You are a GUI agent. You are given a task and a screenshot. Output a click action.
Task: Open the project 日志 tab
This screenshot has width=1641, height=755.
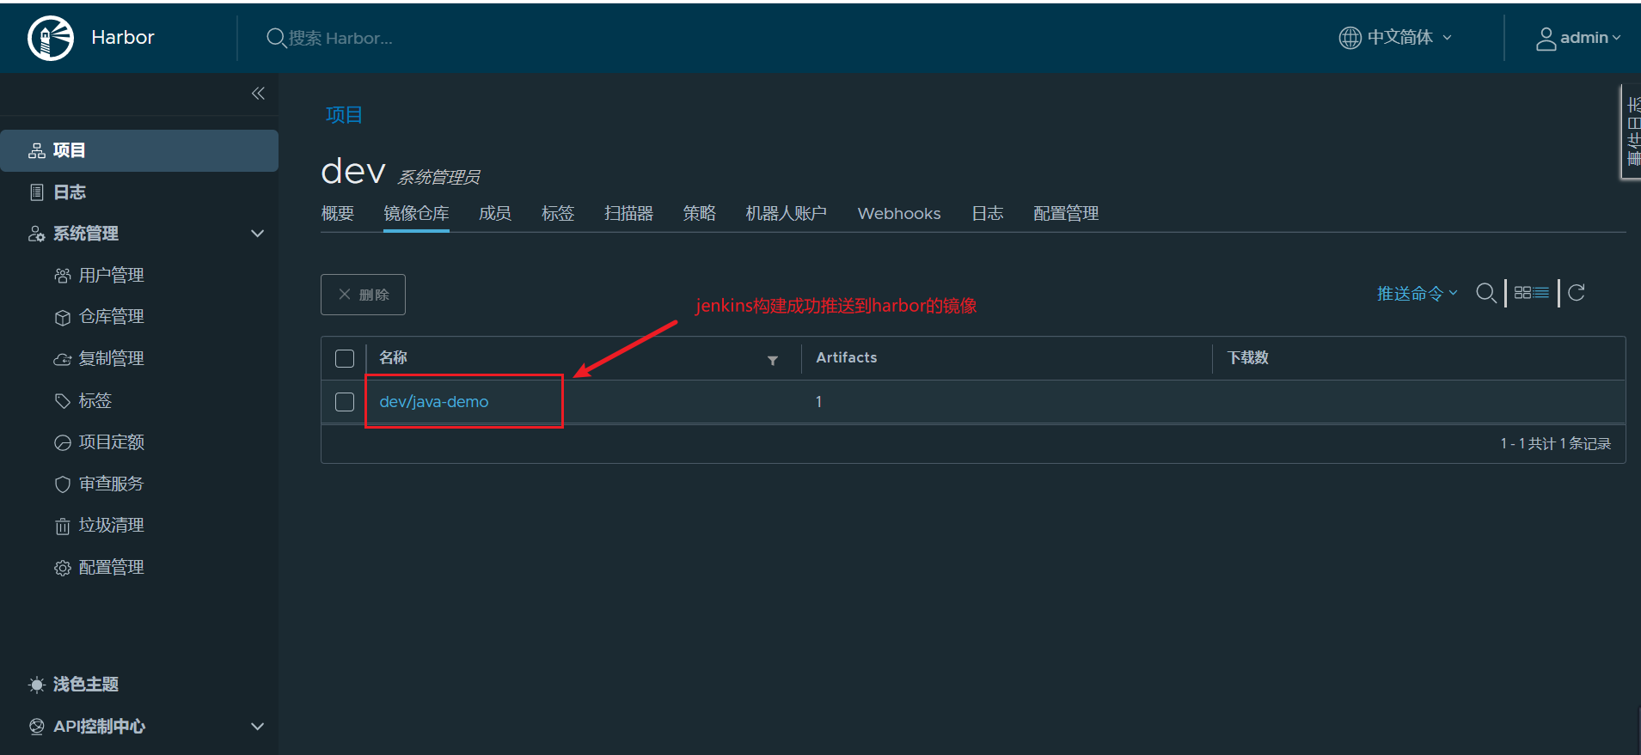(988, 213)
